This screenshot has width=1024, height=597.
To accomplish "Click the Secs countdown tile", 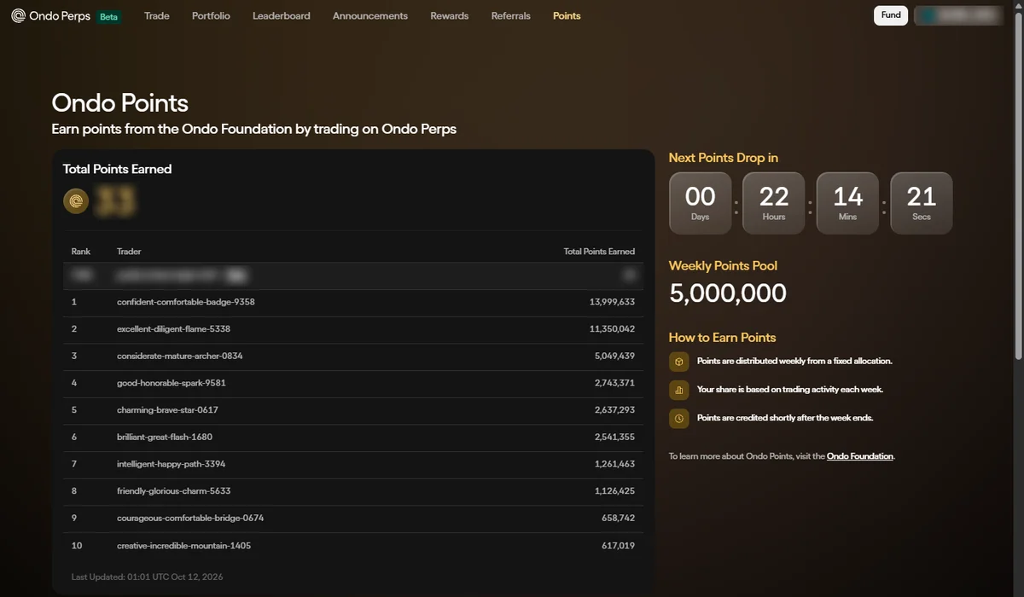I will pos(922,203).
